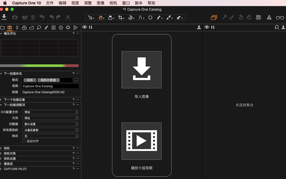Click sort arrows icon in right pane
Image resolution: width=286 pixels, height=179 pixels.
point(213,27)
